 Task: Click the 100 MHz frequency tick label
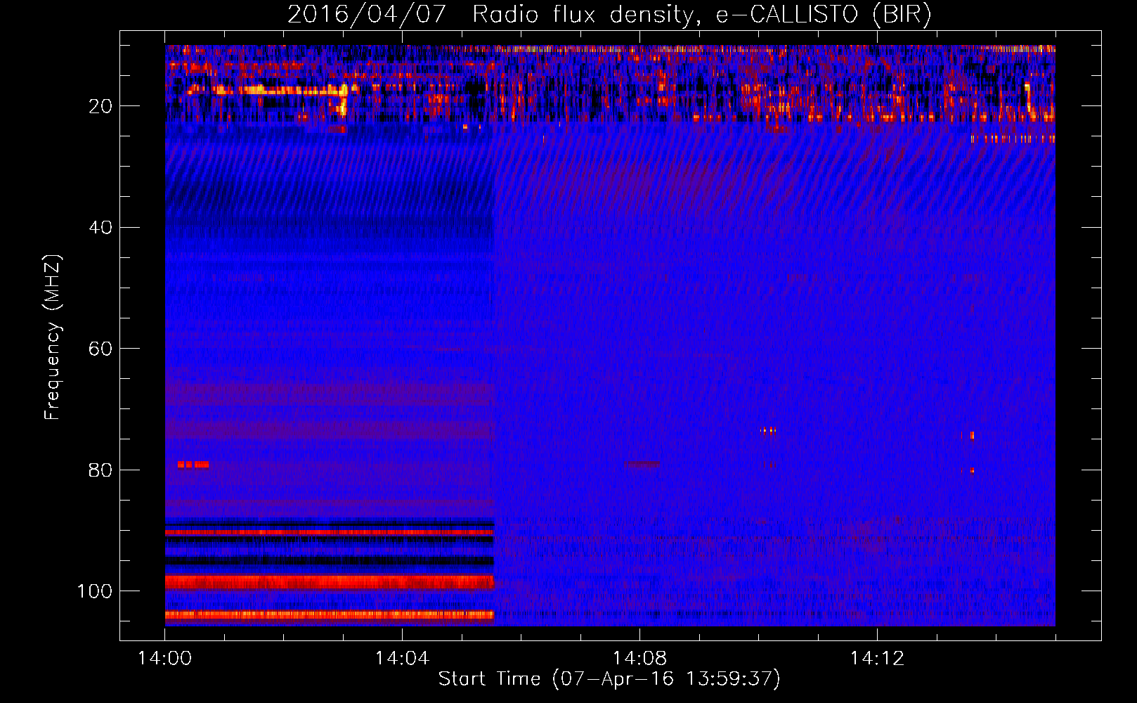(x=95, y=591)
